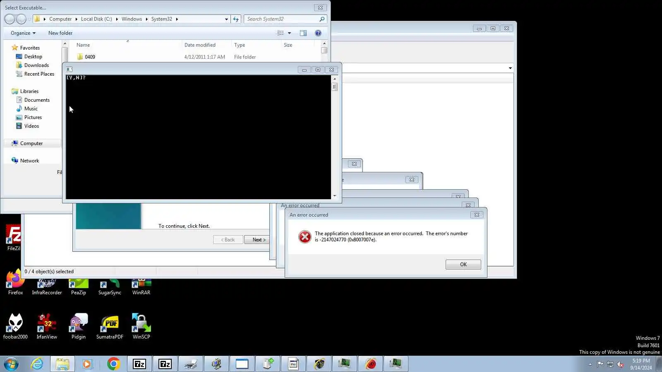Launch WinRAR from the desktop
The width and height of the screenshot is (662, 372).
141,286
